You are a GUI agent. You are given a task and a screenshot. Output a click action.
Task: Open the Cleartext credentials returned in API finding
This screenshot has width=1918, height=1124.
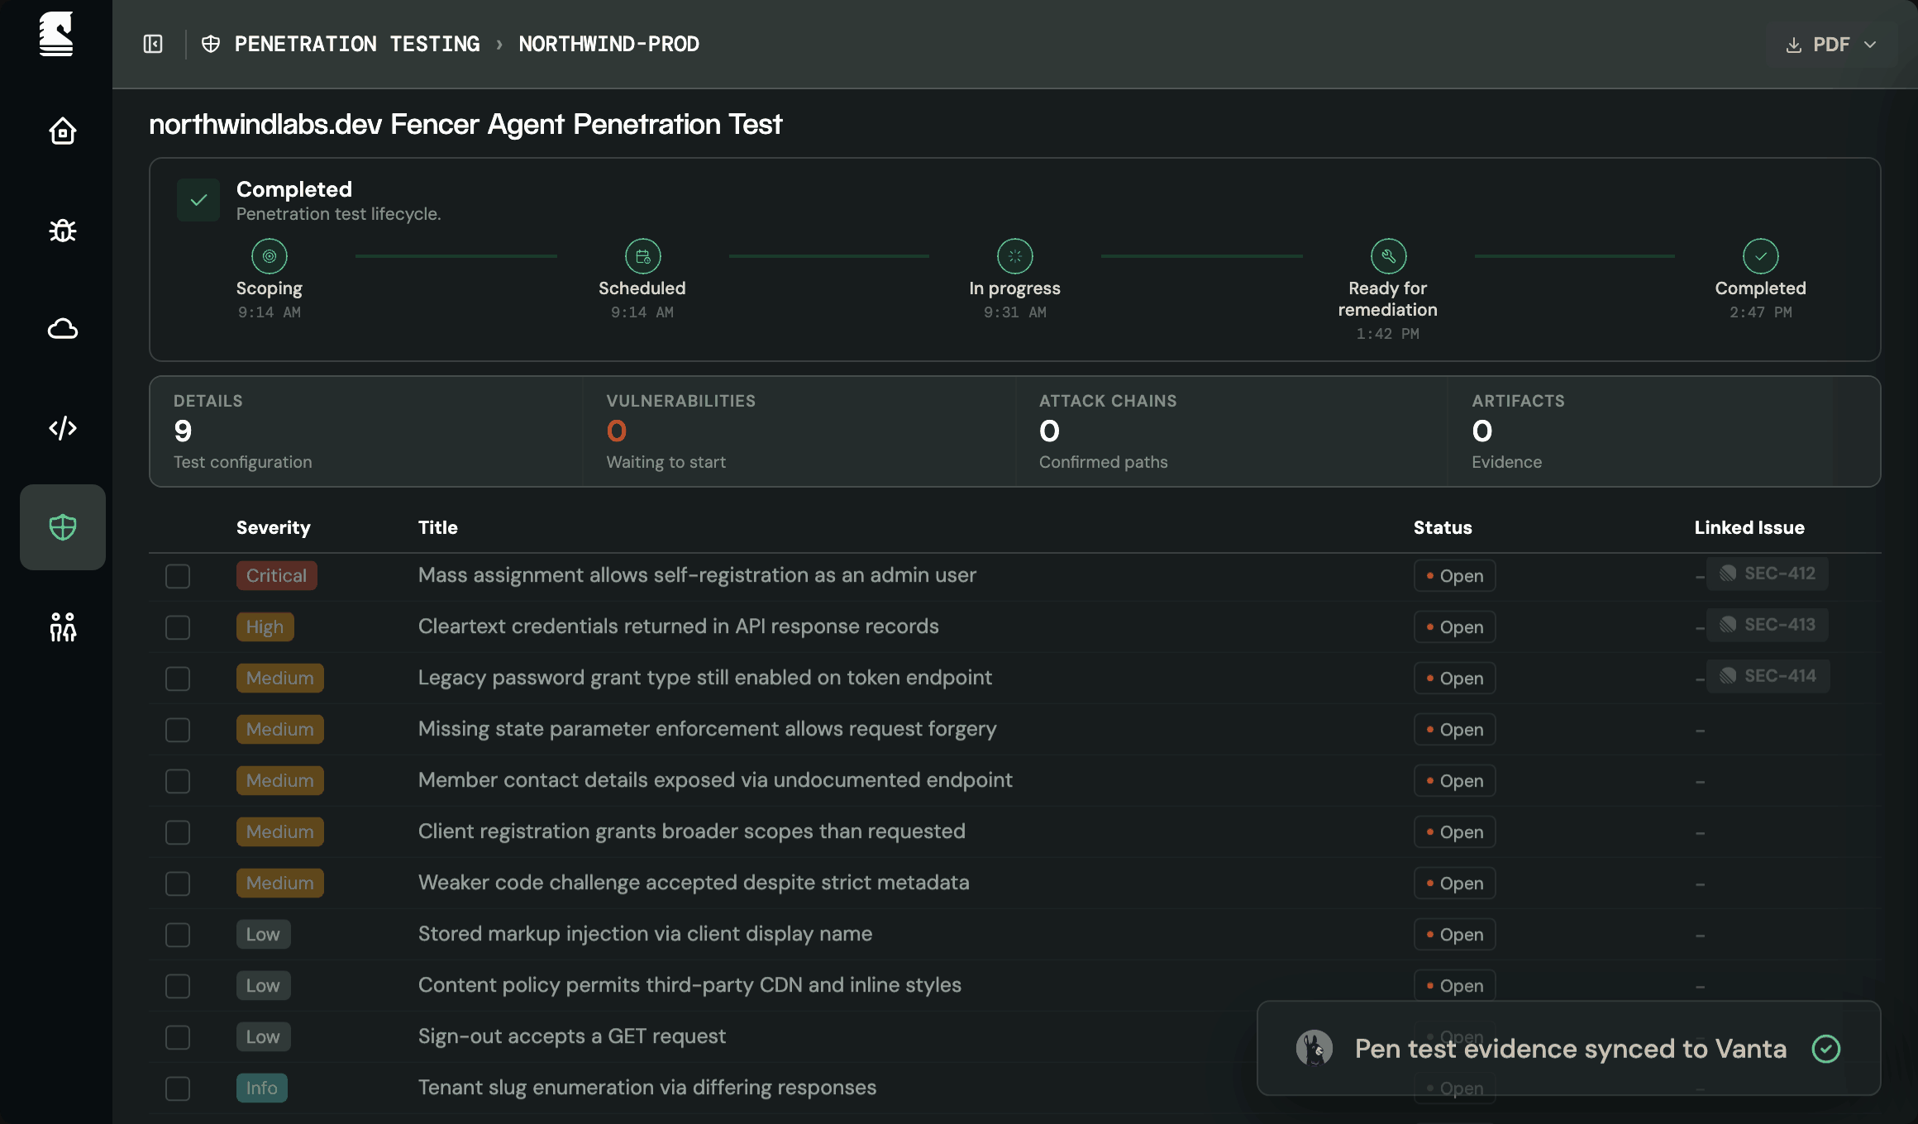click(679, 626)
